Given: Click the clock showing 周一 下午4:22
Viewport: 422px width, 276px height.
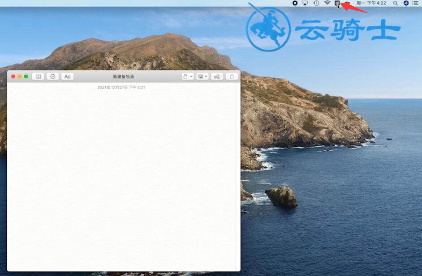Looking at the screenshot, I should point(371,3).
